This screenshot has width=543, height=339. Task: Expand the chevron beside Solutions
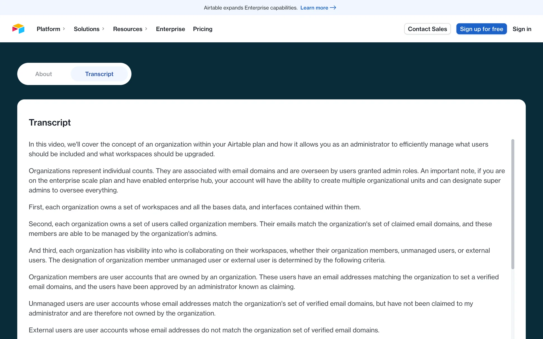tap(103, 29)
